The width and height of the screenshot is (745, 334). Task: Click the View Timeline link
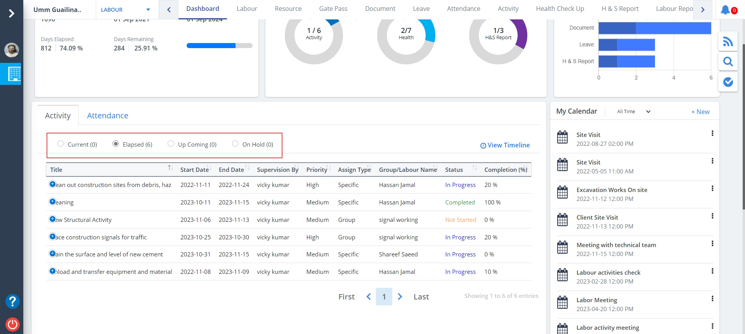pyautogui.click(x=505, y=145)
